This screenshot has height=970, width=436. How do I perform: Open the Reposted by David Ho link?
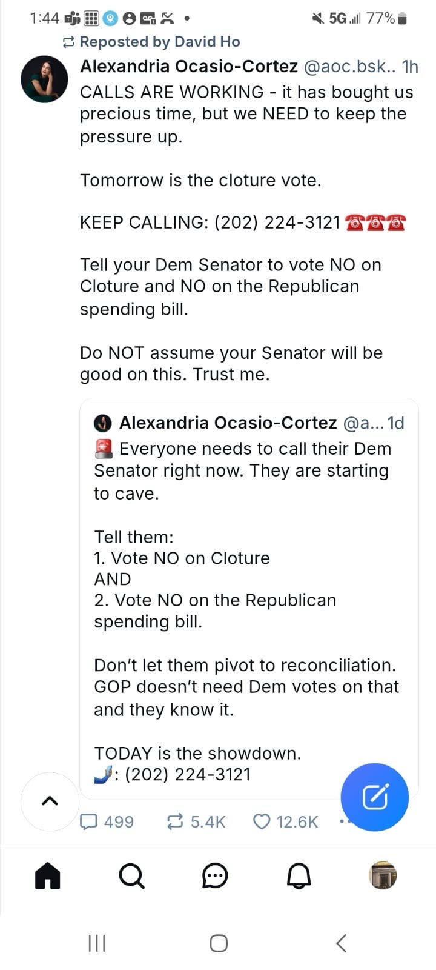[x=159, y=42]
